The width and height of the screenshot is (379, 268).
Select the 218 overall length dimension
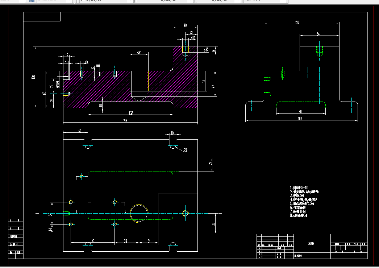[125, 120]
